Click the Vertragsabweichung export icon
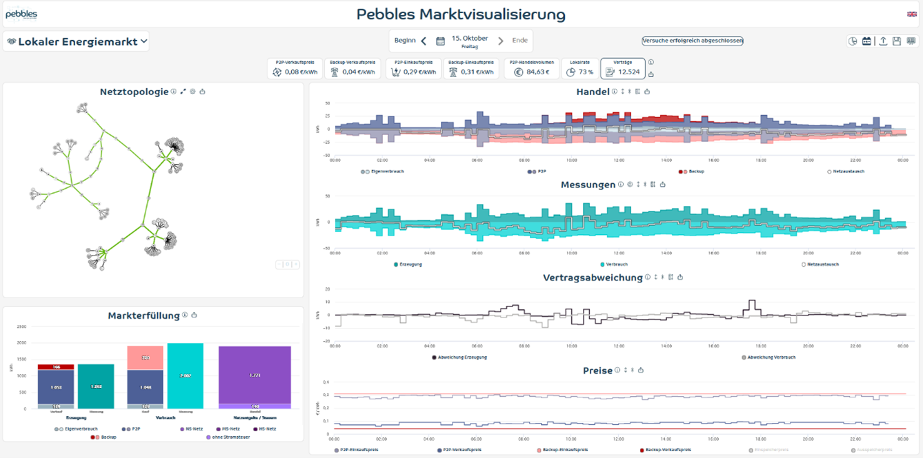 coord(680,278)
